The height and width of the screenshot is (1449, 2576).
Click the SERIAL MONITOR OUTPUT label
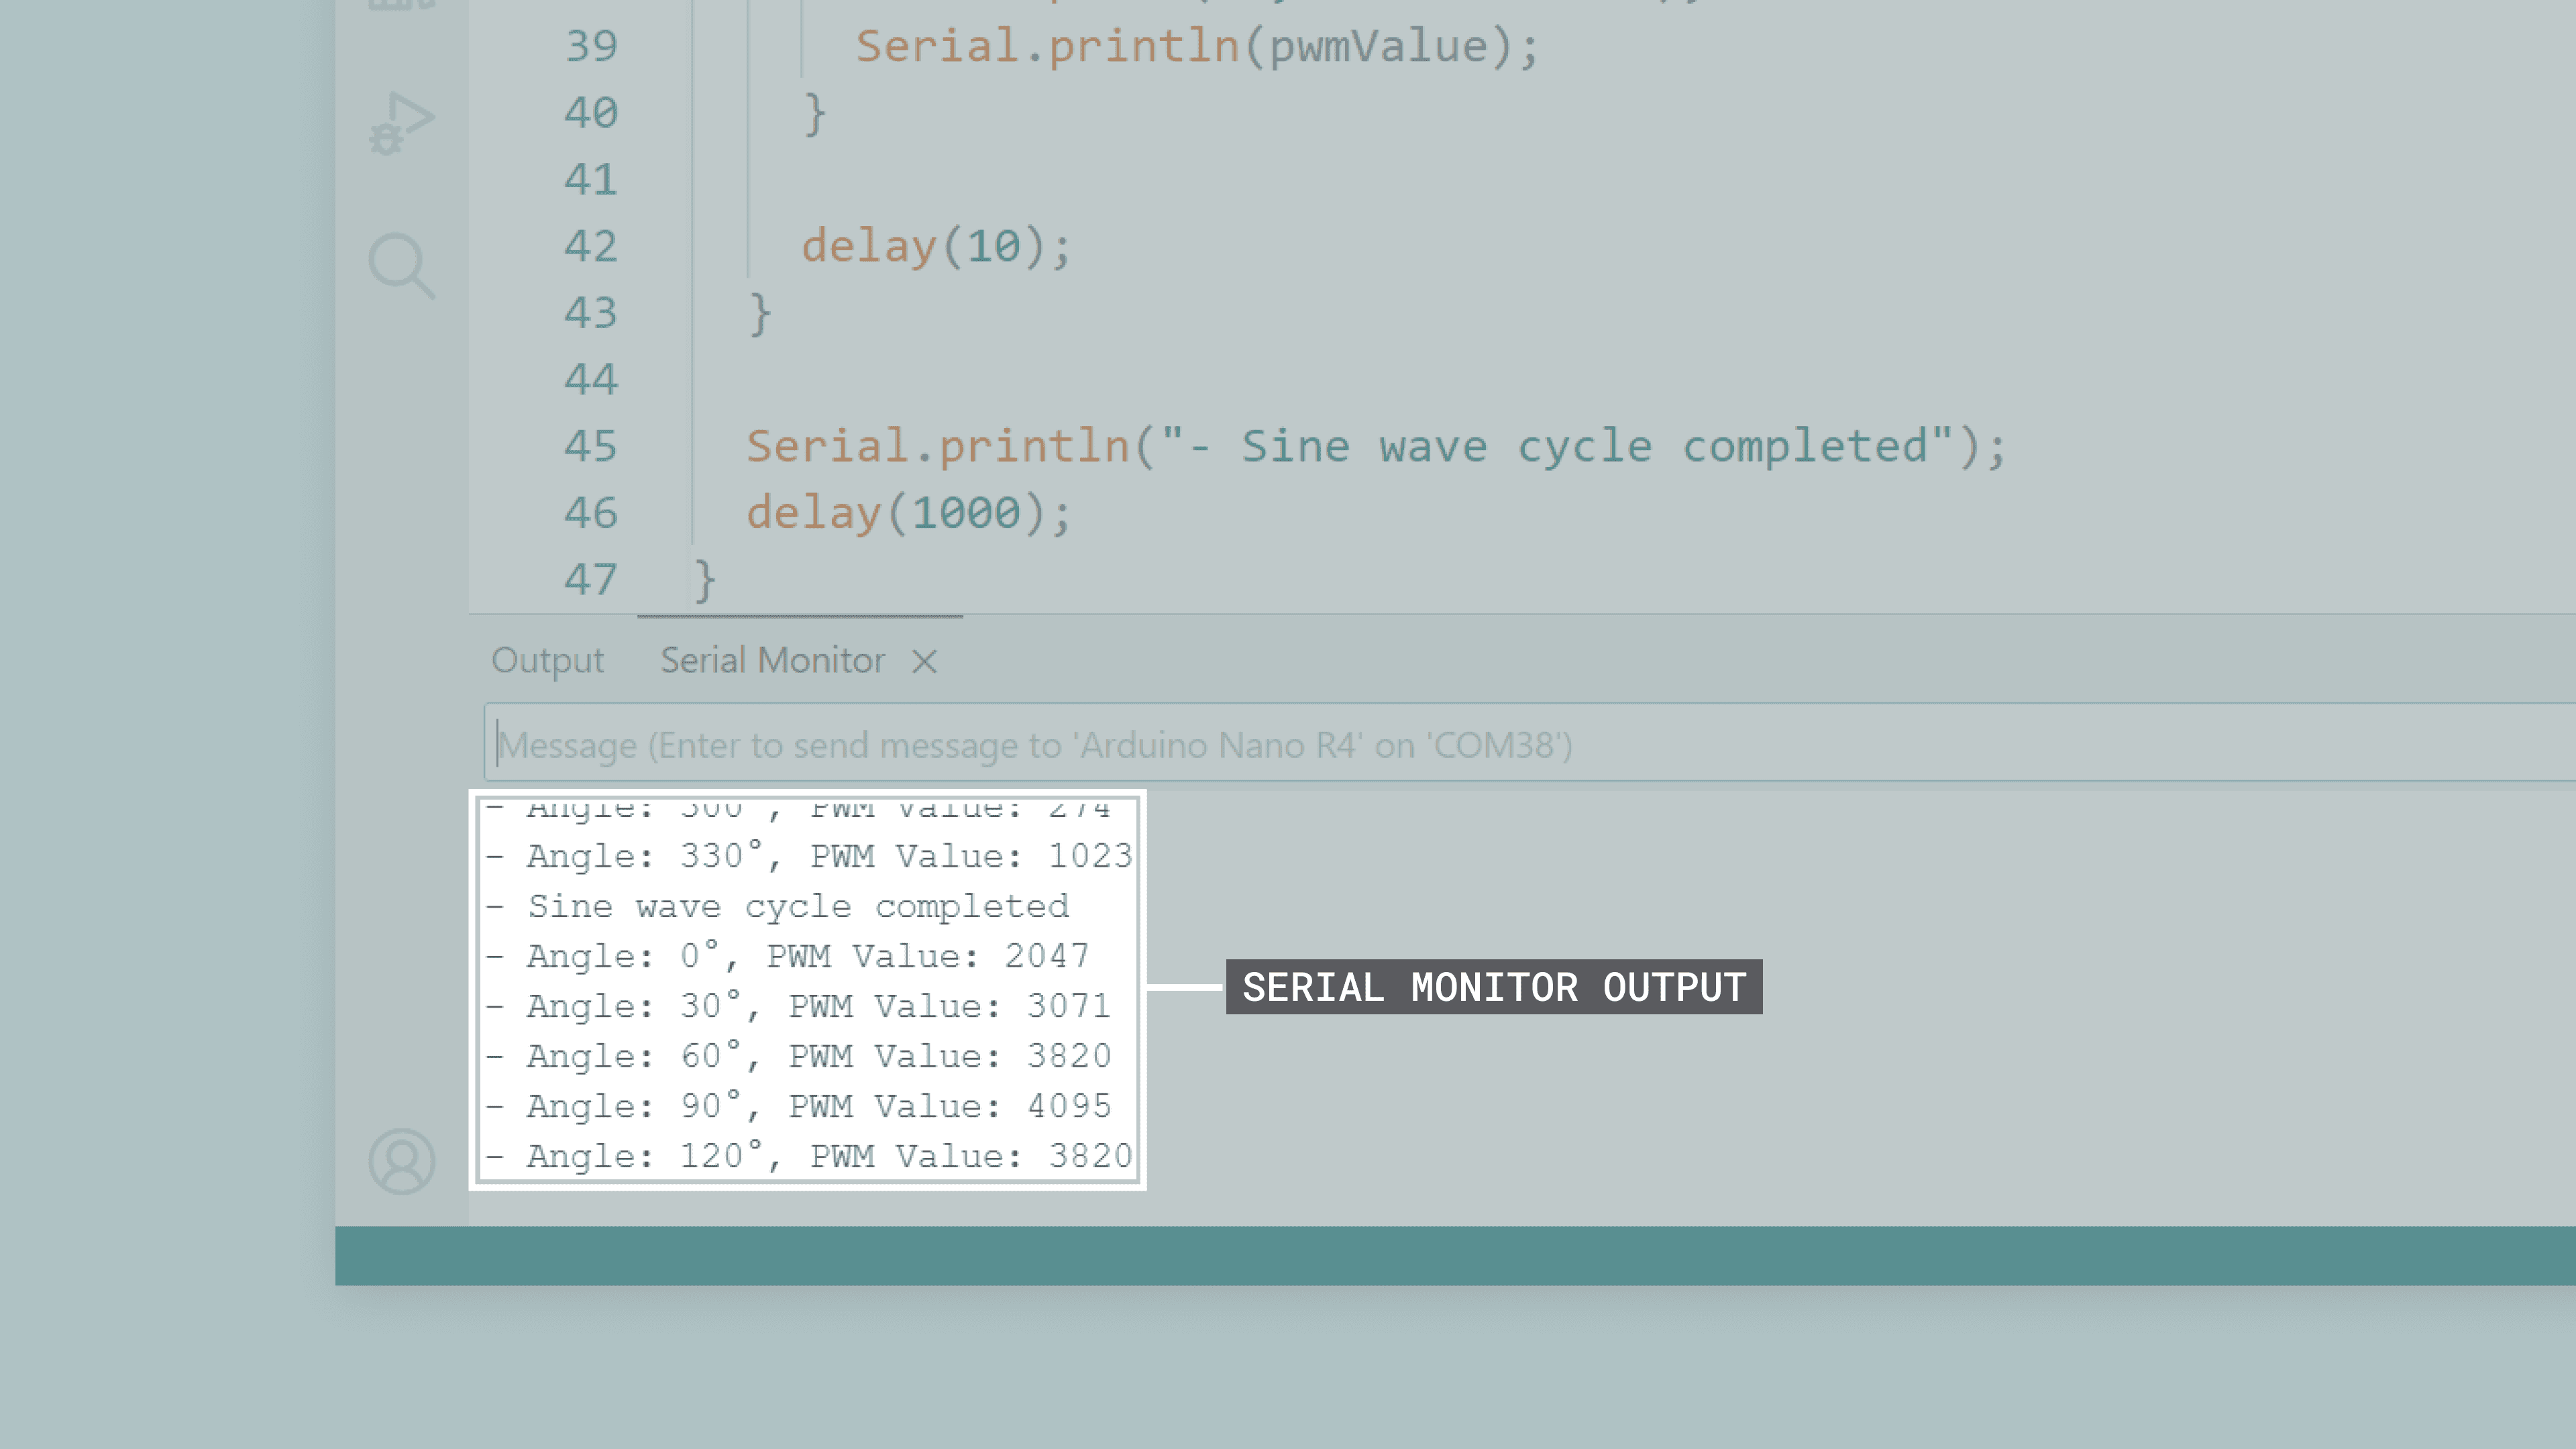pos(1493,987)
